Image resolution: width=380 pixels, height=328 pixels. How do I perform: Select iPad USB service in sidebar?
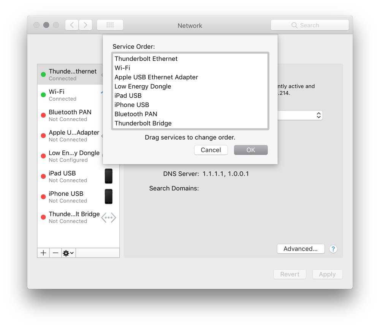click(78, 177)
